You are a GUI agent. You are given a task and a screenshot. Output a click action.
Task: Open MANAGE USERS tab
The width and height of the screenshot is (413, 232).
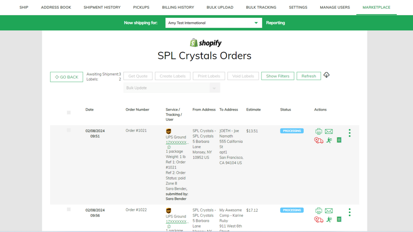pos(335,7)
